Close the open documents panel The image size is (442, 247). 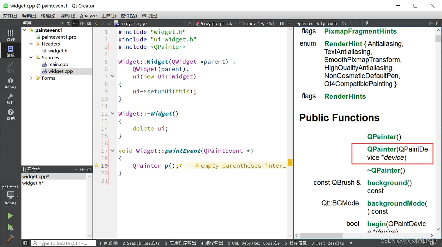(89, 170)
